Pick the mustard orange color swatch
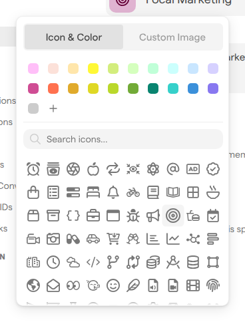 tap(73, 88)
